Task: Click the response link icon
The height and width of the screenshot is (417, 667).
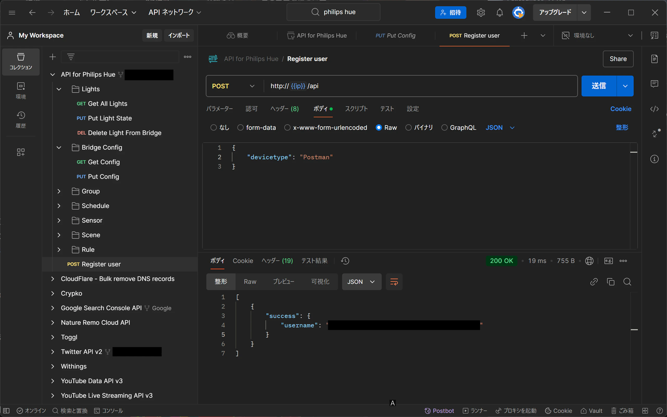Action: (x=594, y=281)
